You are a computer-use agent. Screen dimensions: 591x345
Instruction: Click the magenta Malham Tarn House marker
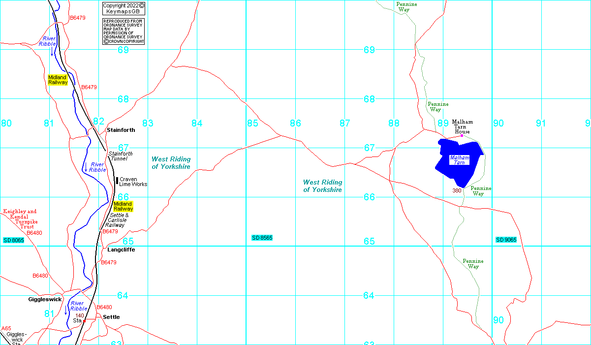tap(462, 136)
